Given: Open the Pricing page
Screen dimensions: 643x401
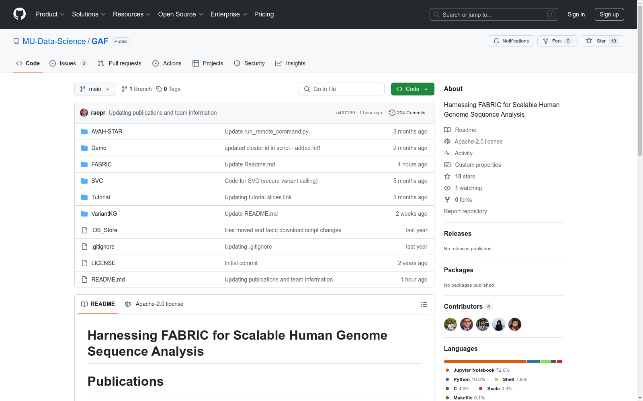Looking at the screenshot, I should click(x=264, y=14).
